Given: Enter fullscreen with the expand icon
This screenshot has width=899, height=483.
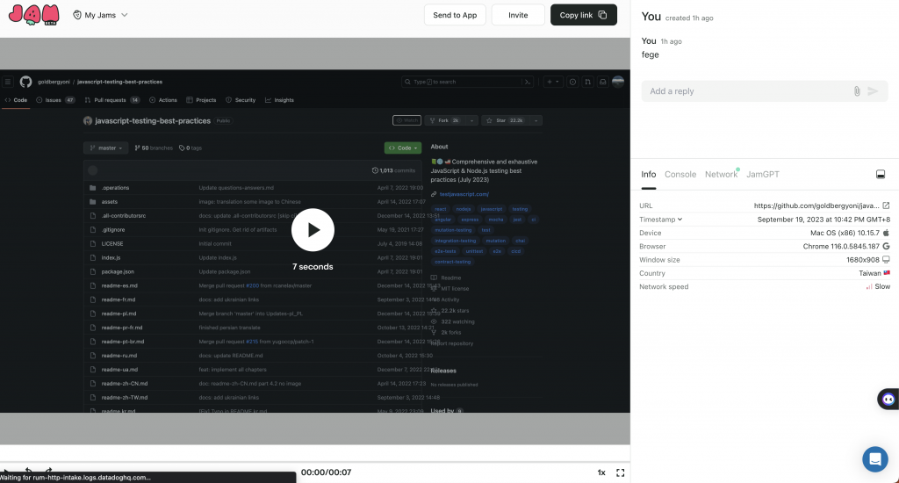Looking at the screenshot, I should pos(621,472).
